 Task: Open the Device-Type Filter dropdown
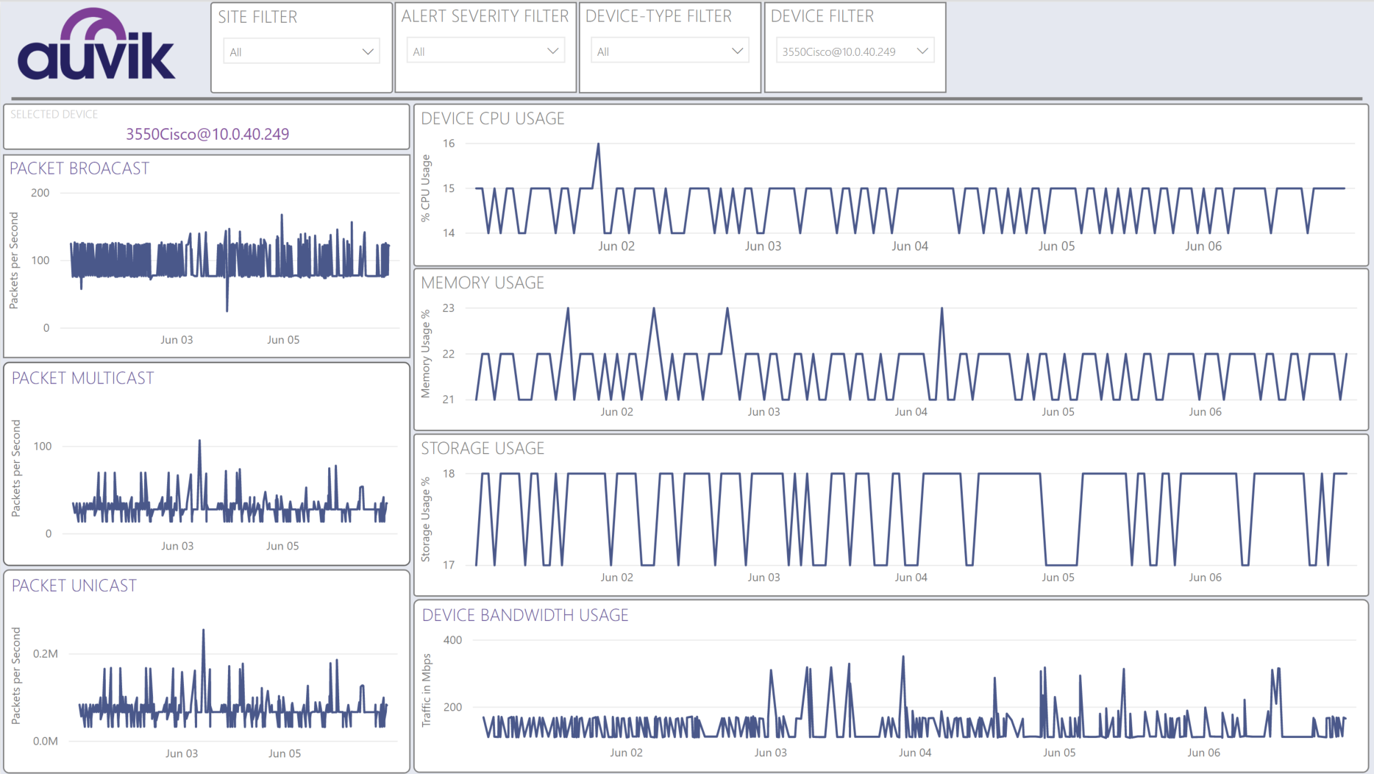(669, 52)
